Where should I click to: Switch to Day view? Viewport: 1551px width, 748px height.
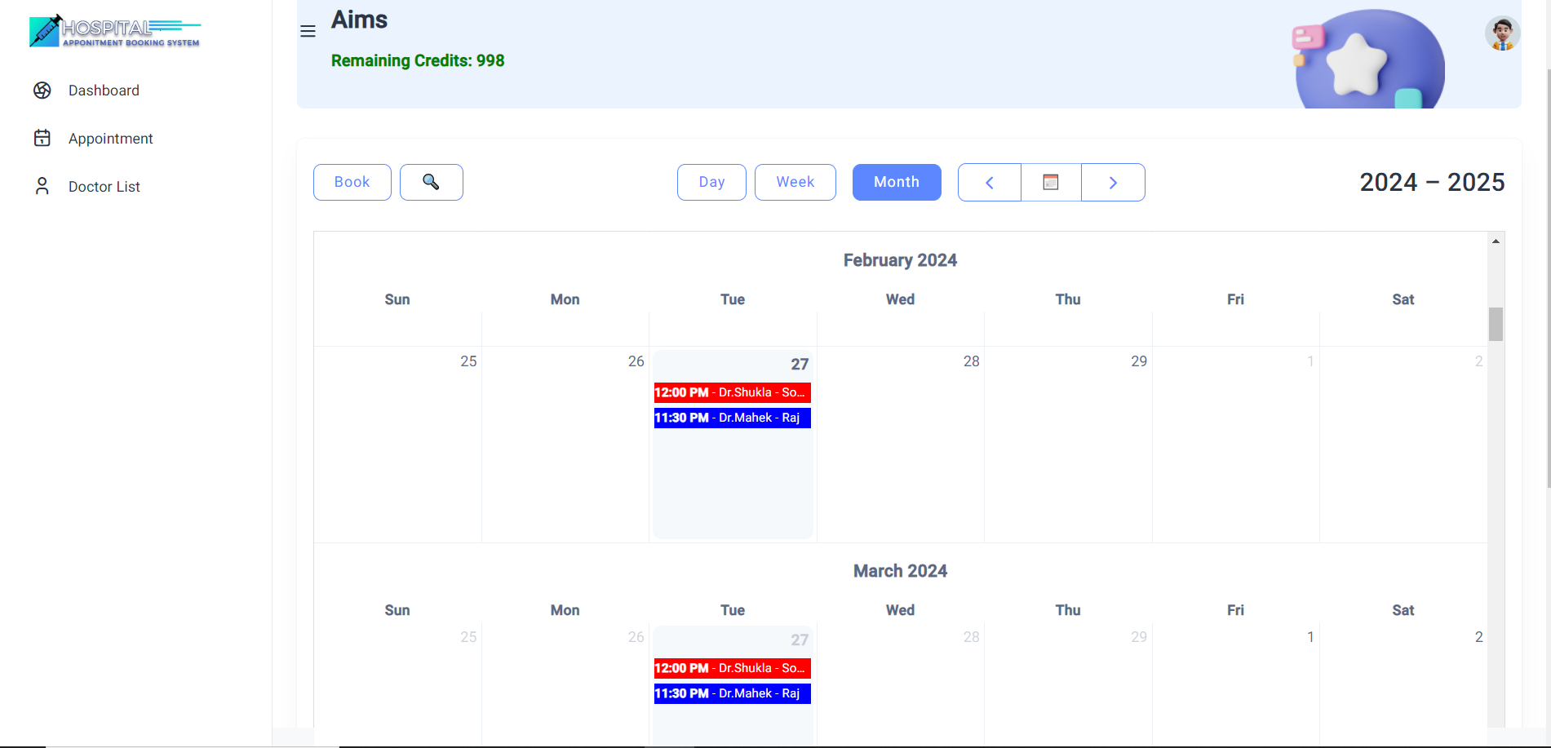tap(711, 182)
